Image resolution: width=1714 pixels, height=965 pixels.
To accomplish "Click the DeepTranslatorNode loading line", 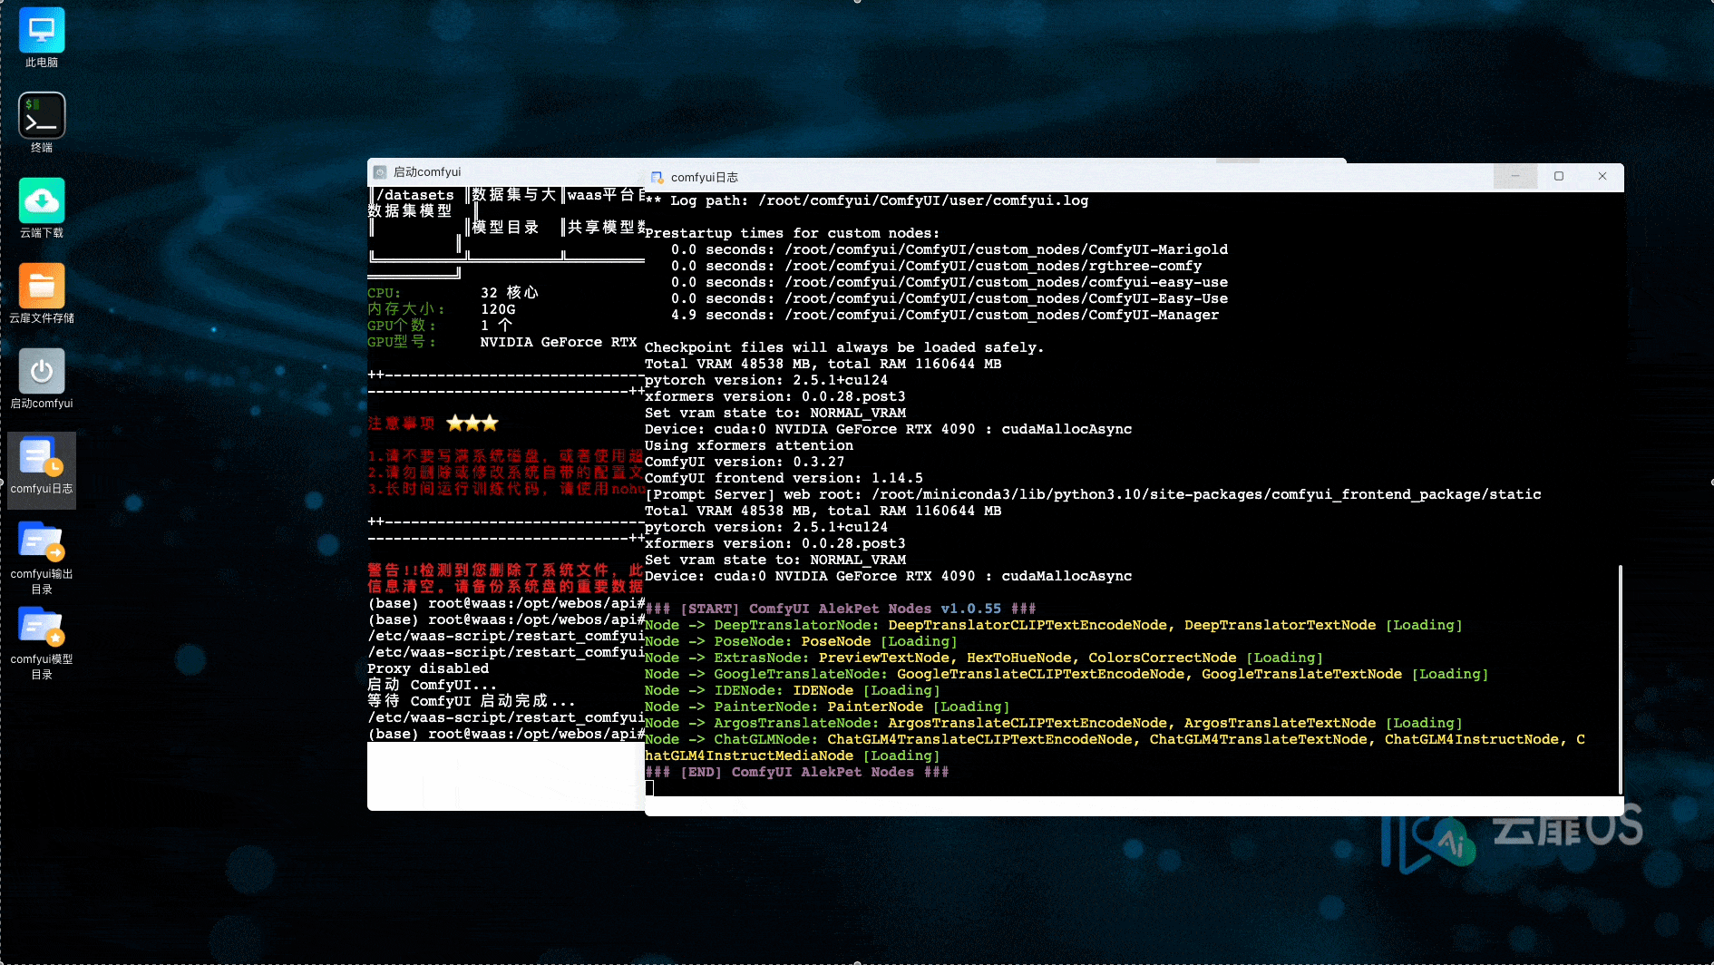I will pyautogui.click(x=1053, y=626).
